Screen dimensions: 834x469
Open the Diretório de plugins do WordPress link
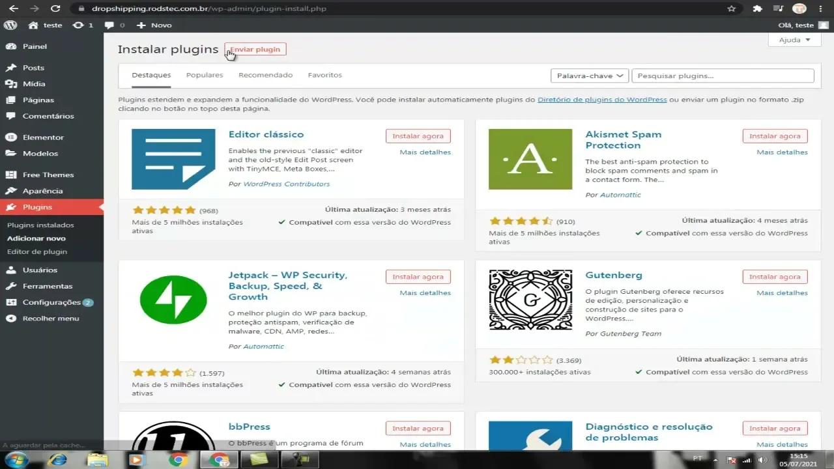(x=601, y=100)
